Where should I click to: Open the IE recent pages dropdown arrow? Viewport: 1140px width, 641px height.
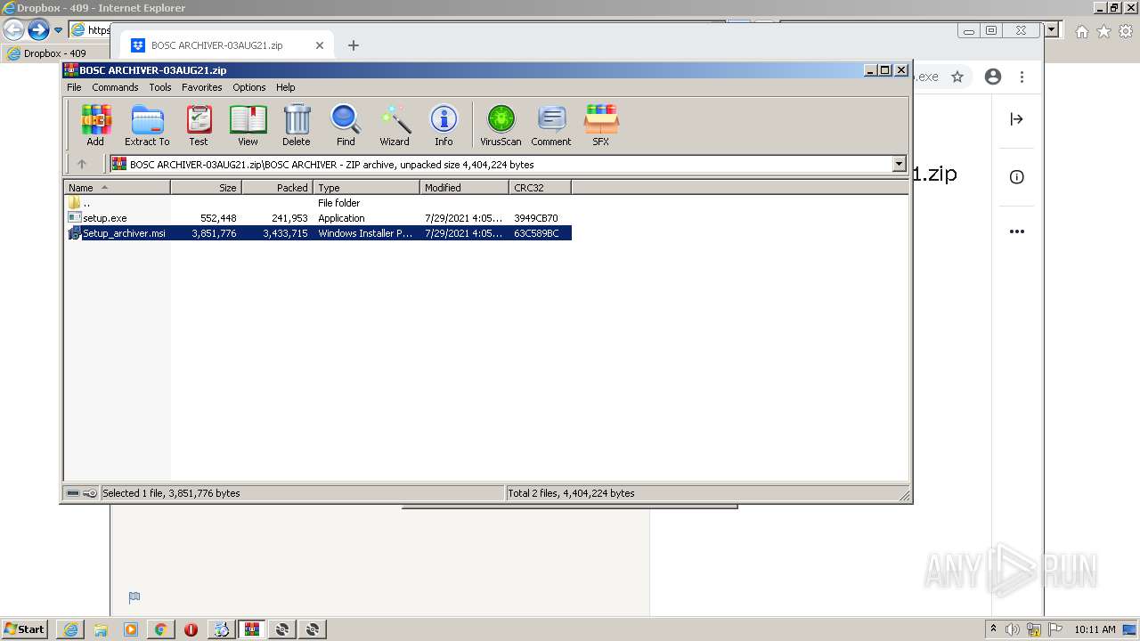pyautogui.click(x=58, y=30)
